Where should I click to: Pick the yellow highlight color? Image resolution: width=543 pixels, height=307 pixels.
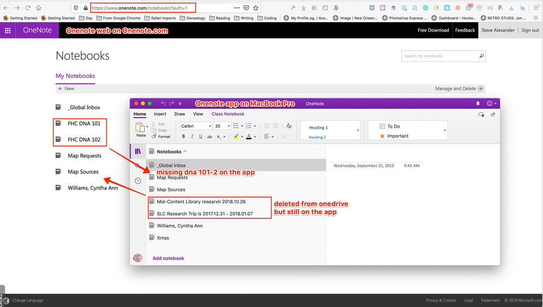coord(236,137)
